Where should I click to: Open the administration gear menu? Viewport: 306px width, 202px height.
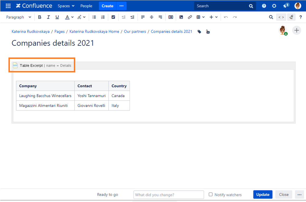(x=274, y=6)
